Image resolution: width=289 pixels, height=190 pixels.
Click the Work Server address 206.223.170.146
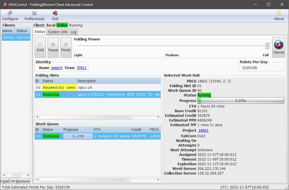[x=211, y=169]
